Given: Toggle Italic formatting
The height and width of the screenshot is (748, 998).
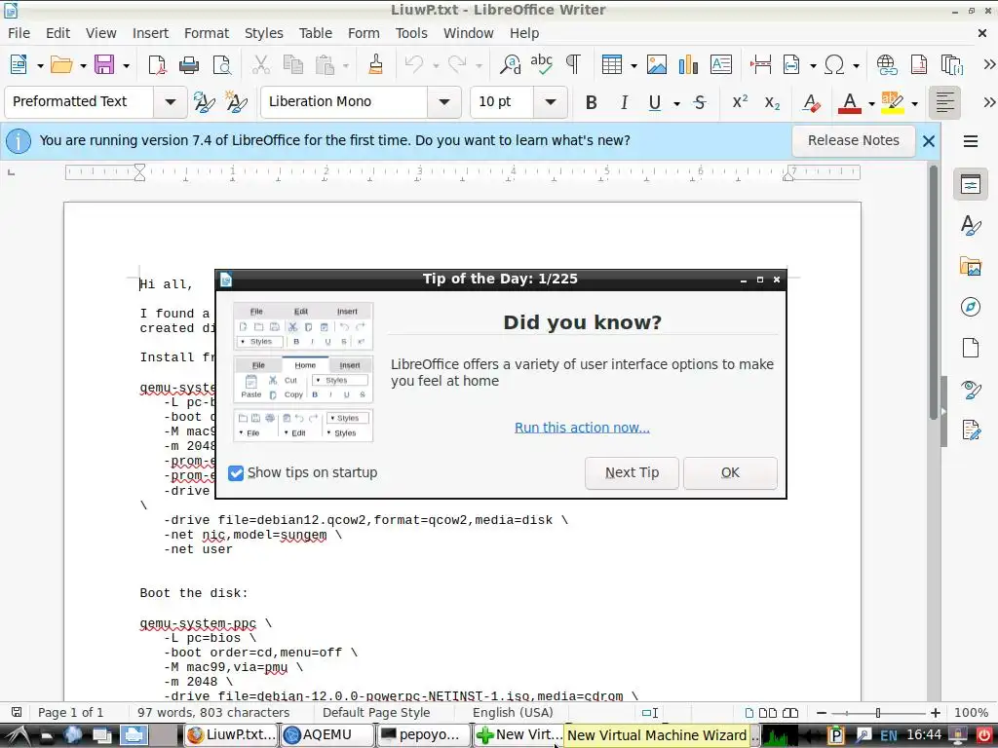Looking at the screenshot, I should pyautogui.click(x=624, y=102).
